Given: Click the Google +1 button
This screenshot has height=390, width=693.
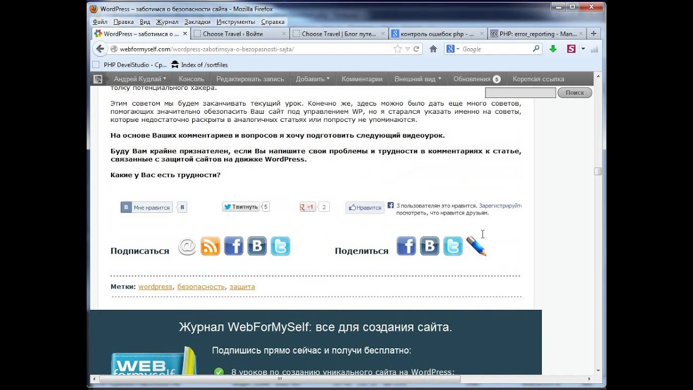Looking at the screenshot, I should pyautogui.click(x=308, y=207).
